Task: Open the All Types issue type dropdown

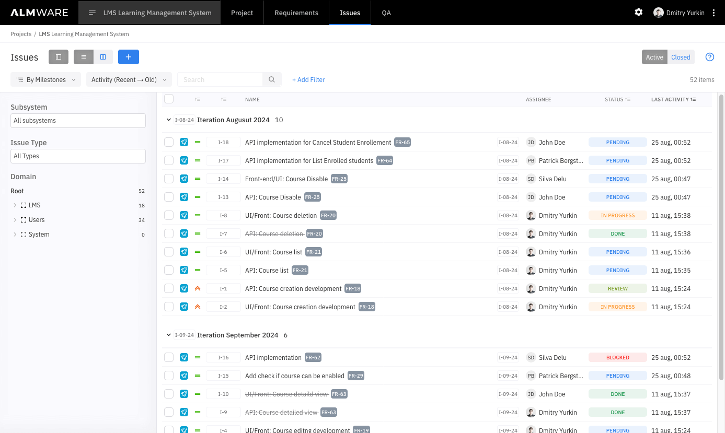Action: pos(78,156)
